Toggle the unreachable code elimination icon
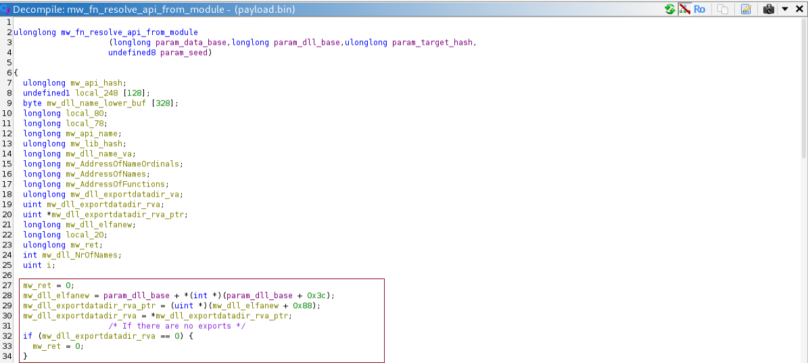808x363 pixels. click(x=685, y=9)
